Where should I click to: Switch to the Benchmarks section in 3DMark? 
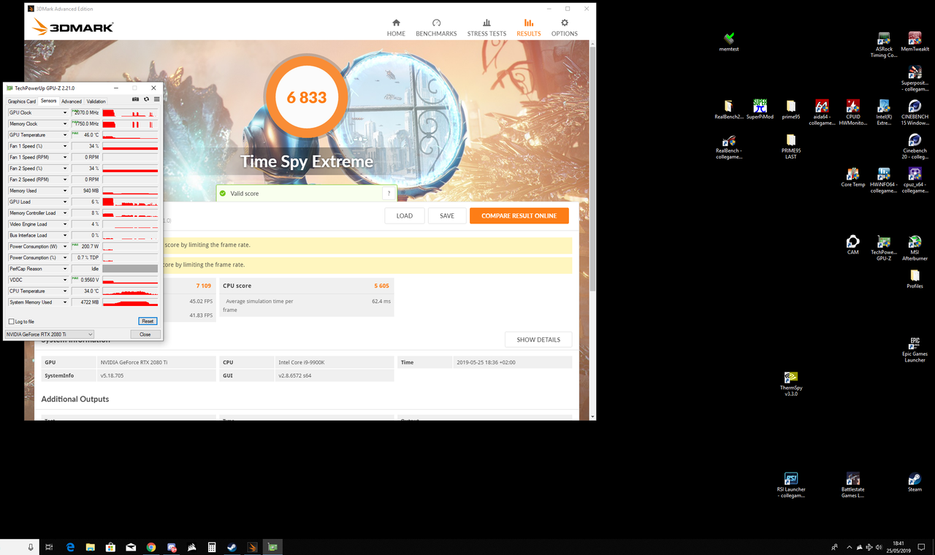click(436, 28)
